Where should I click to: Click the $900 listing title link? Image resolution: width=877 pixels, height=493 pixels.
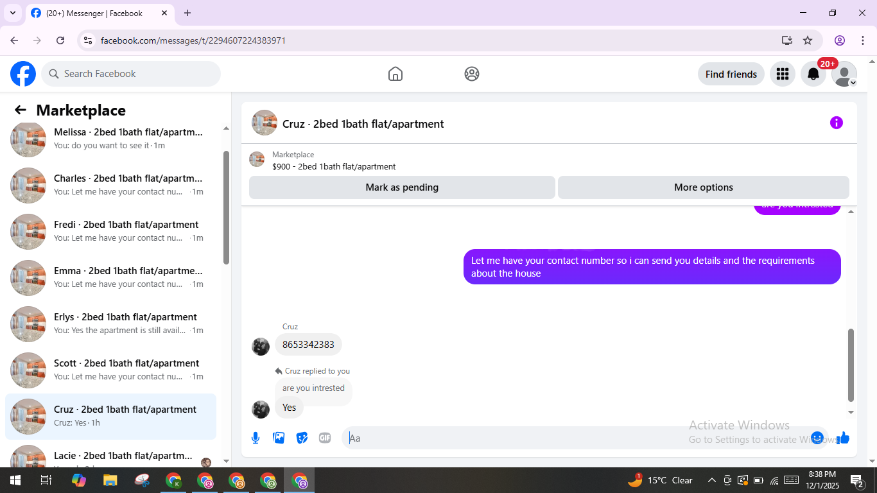tap(334, 166)
